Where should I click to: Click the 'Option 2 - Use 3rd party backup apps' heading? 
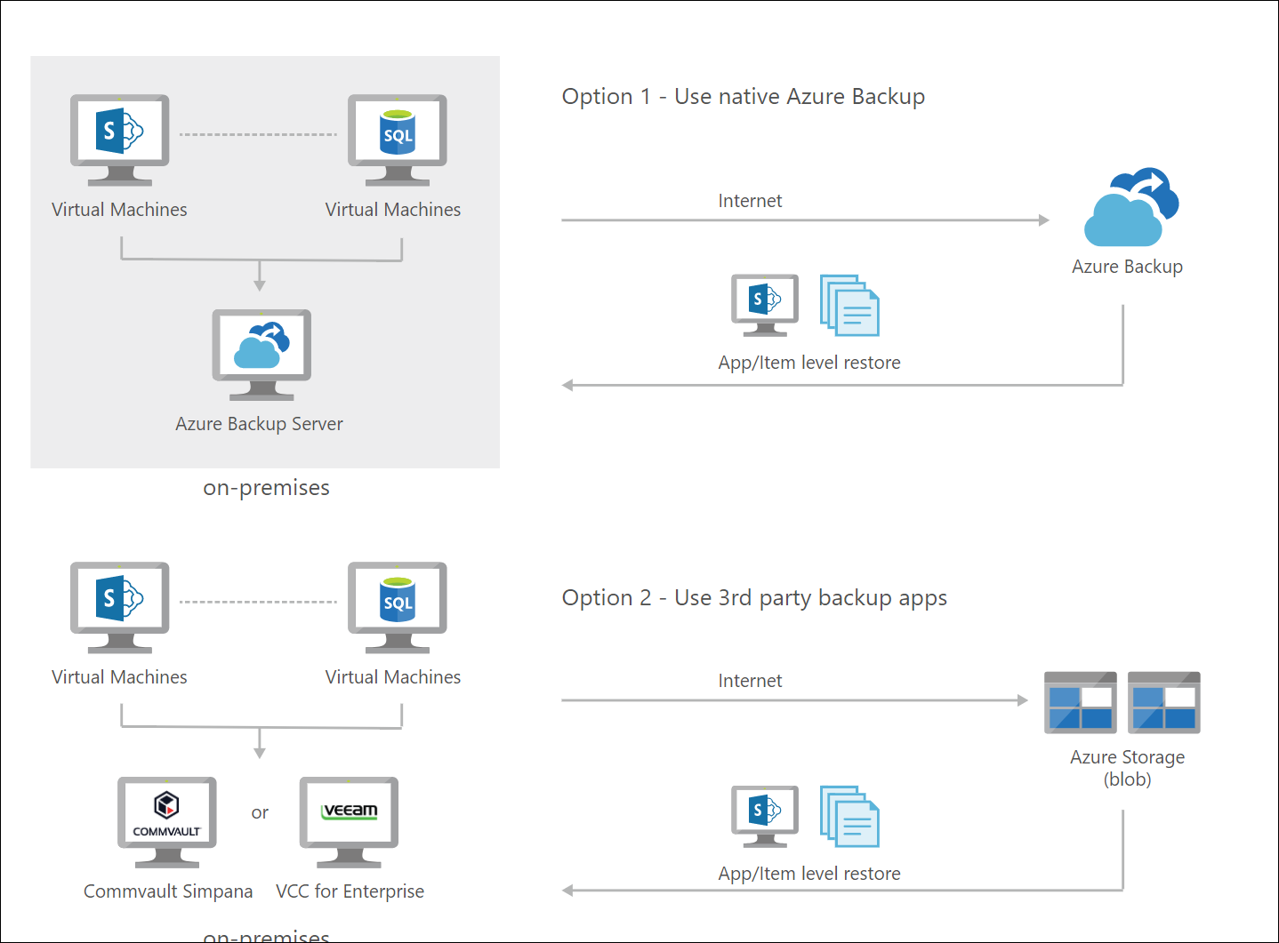(x=754, y=598)
